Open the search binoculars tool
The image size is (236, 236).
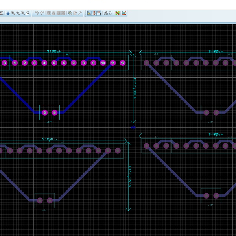[x=106, y=13]
